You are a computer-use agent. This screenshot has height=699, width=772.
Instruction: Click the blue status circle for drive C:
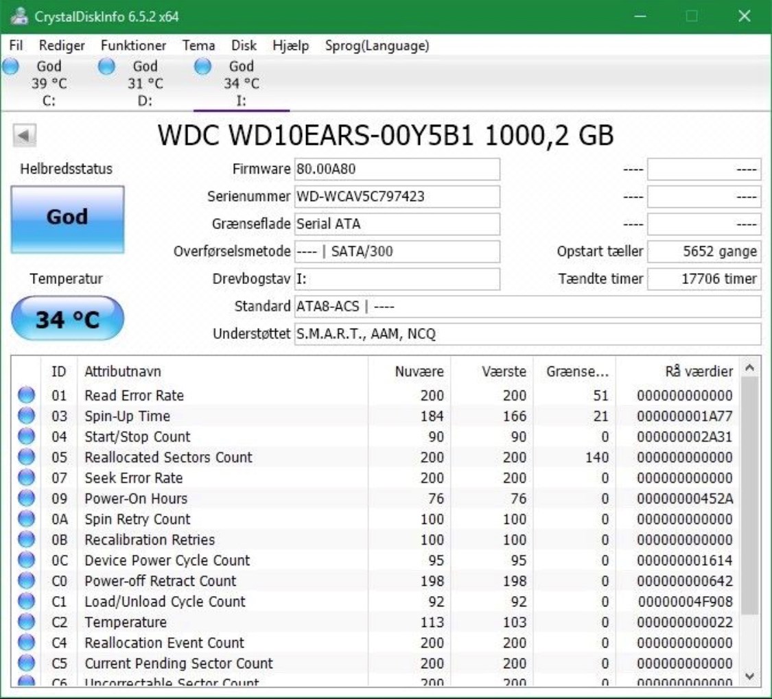[10, 66]
